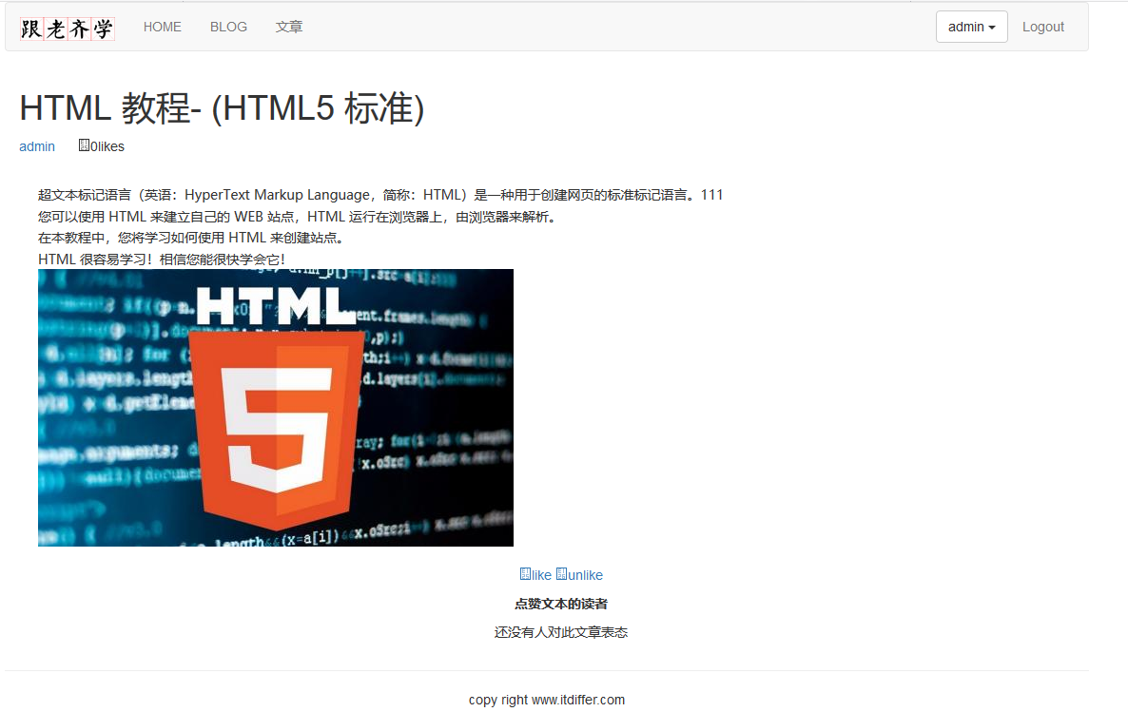Click the text 还没有人对此文章表态
This screenshot has width=1128, height=712.
(561, 632)
